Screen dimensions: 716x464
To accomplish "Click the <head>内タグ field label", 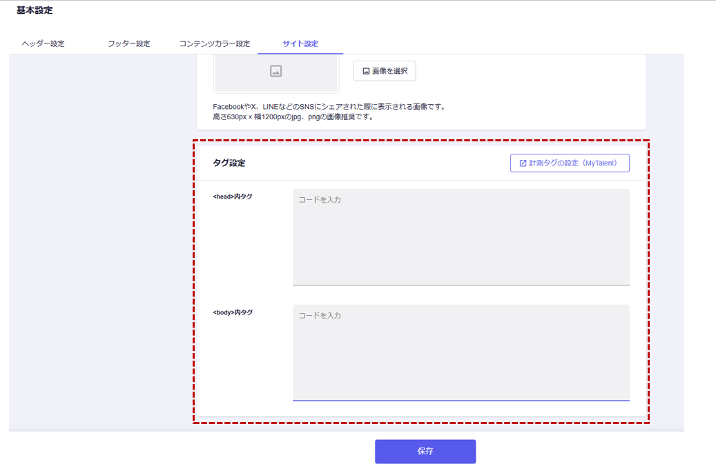I will [233, 196].
